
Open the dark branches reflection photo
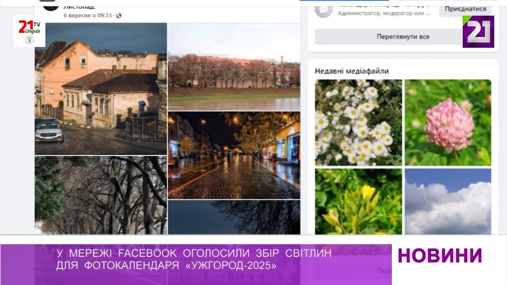tap(234, 217)
